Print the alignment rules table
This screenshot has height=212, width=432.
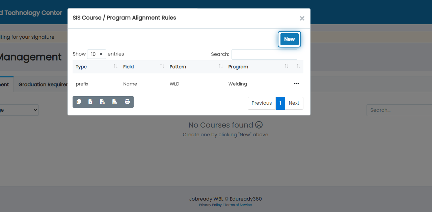coord(127,102)
